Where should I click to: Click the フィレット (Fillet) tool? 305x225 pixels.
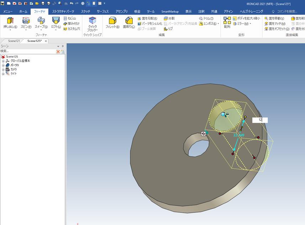(x=112, y=22)
